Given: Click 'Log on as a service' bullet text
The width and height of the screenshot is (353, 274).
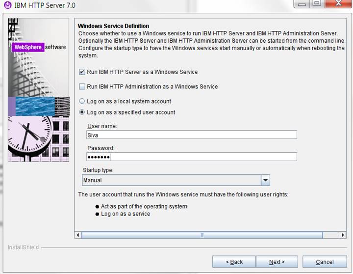Looking at the screenshot, I should [x=126, y=214].
